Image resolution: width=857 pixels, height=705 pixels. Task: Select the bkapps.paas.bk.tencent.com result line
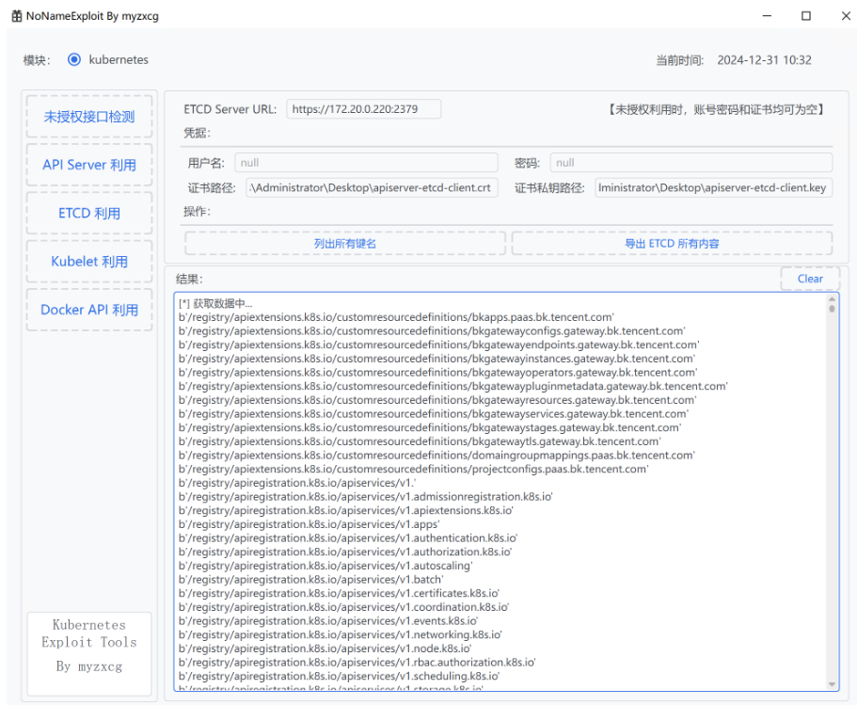click(396, 317)
